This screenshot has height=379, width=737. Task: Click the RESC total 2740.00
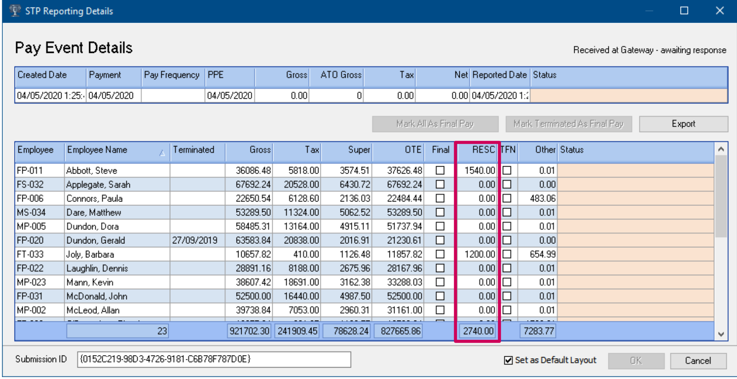click(x=478, y=331)
